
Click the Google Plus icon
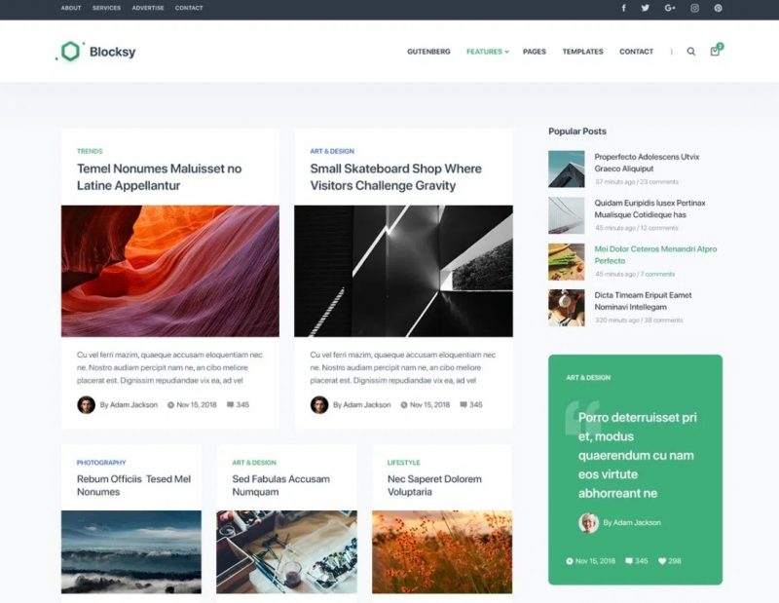pyautogui.click(x=670, y=8)
